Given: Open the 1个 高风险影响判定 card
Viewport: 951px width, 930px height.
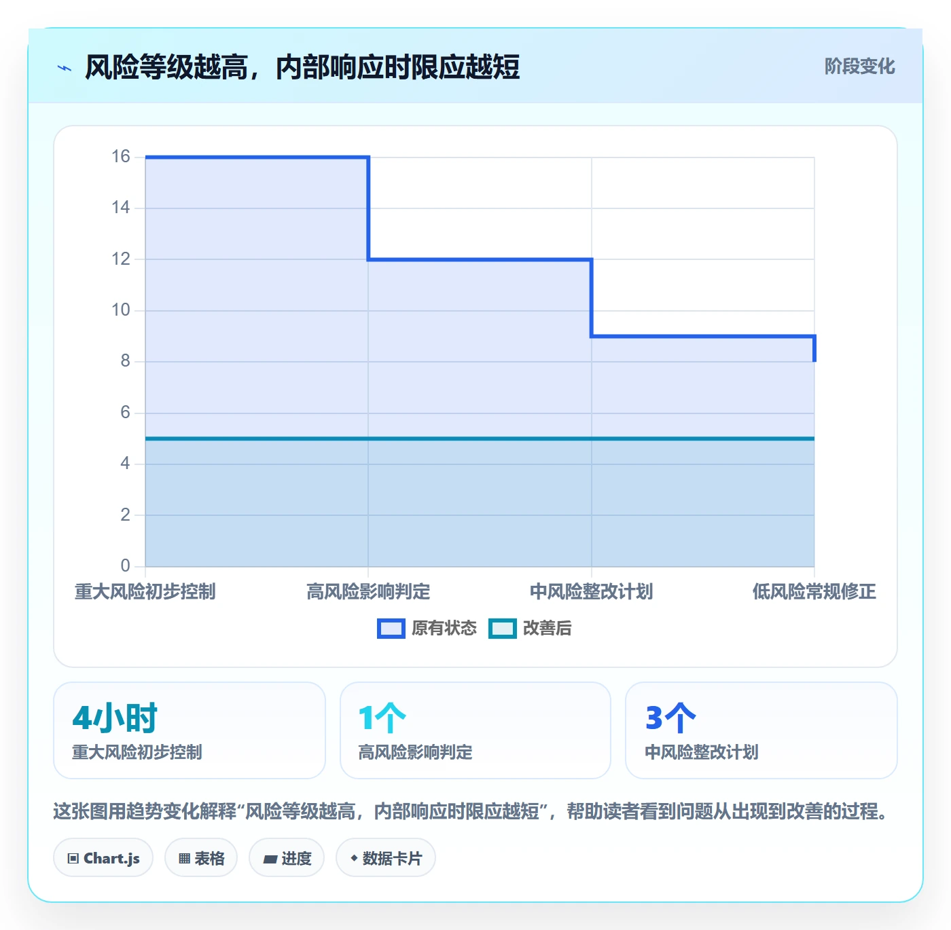Looking at the screenshot, I should 475,730.
